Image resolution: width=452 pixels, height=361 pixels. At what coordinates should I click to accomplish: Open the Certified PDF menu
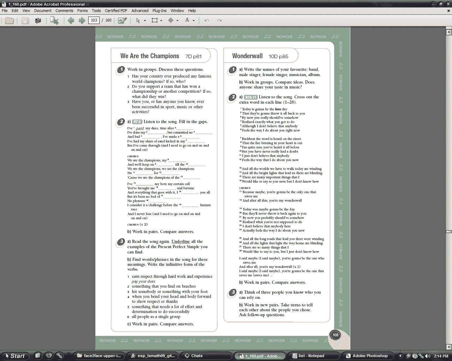[x=116, y=11]
